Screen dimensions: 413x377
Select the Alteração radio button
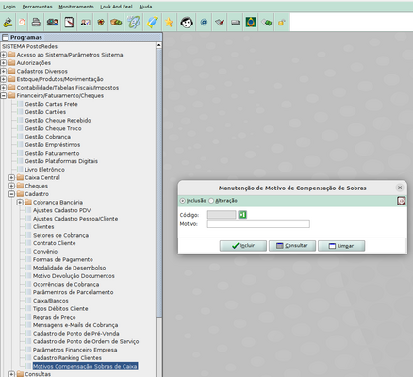pyautogui.click(x=211, y=201)
